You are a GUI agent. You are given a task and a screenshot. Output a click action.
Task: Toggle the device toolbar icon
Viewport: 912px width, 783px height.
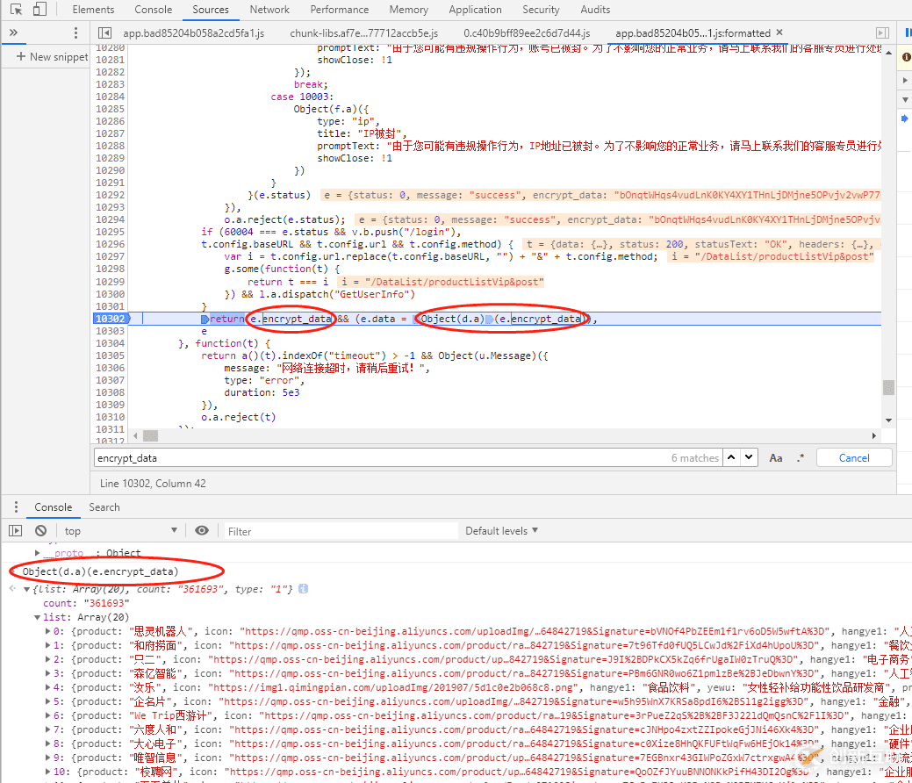[x=39, y=10]
